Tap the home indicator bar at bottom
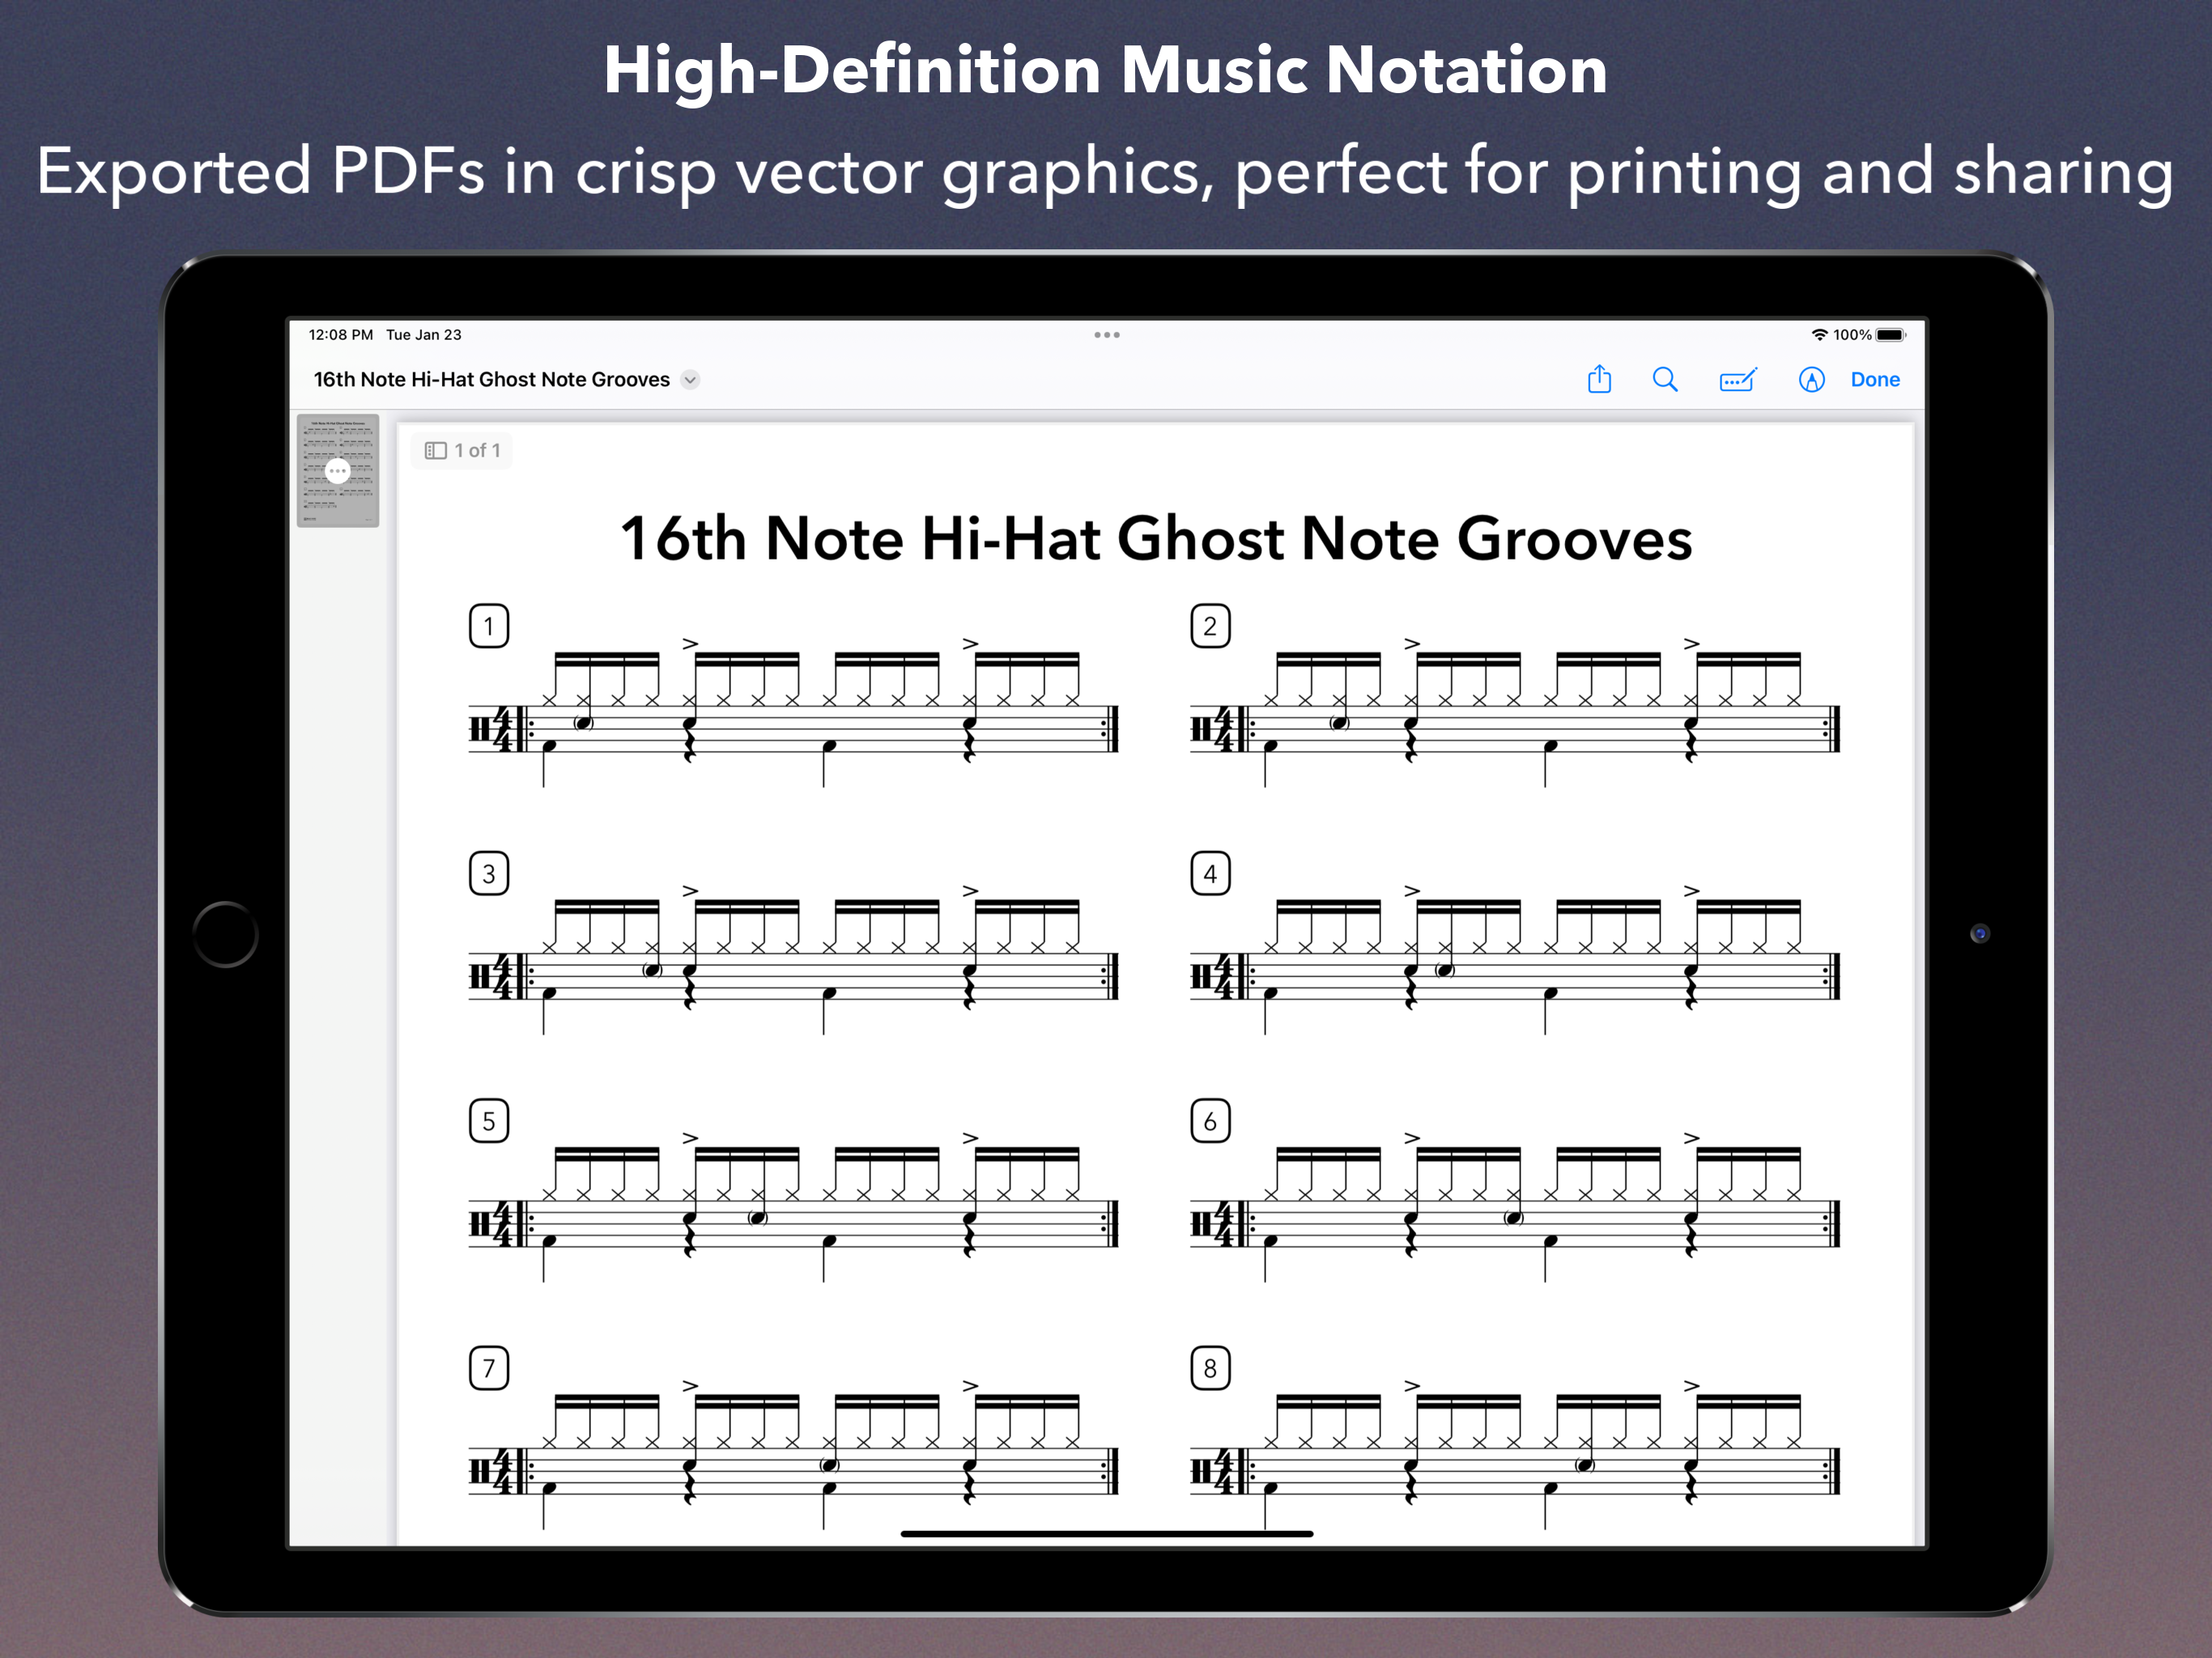The image size is (2212, 1658). point(1106,1533)
